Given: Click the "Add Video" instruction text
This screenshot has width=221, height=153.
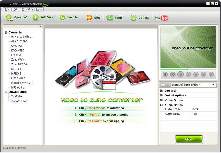Looking at the screenshot, I should (97, 108).
